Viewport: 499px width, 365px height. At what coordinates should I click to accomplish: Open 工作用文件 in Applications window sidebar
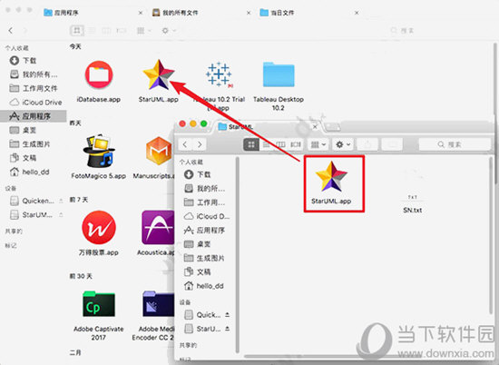coord(34,88)
